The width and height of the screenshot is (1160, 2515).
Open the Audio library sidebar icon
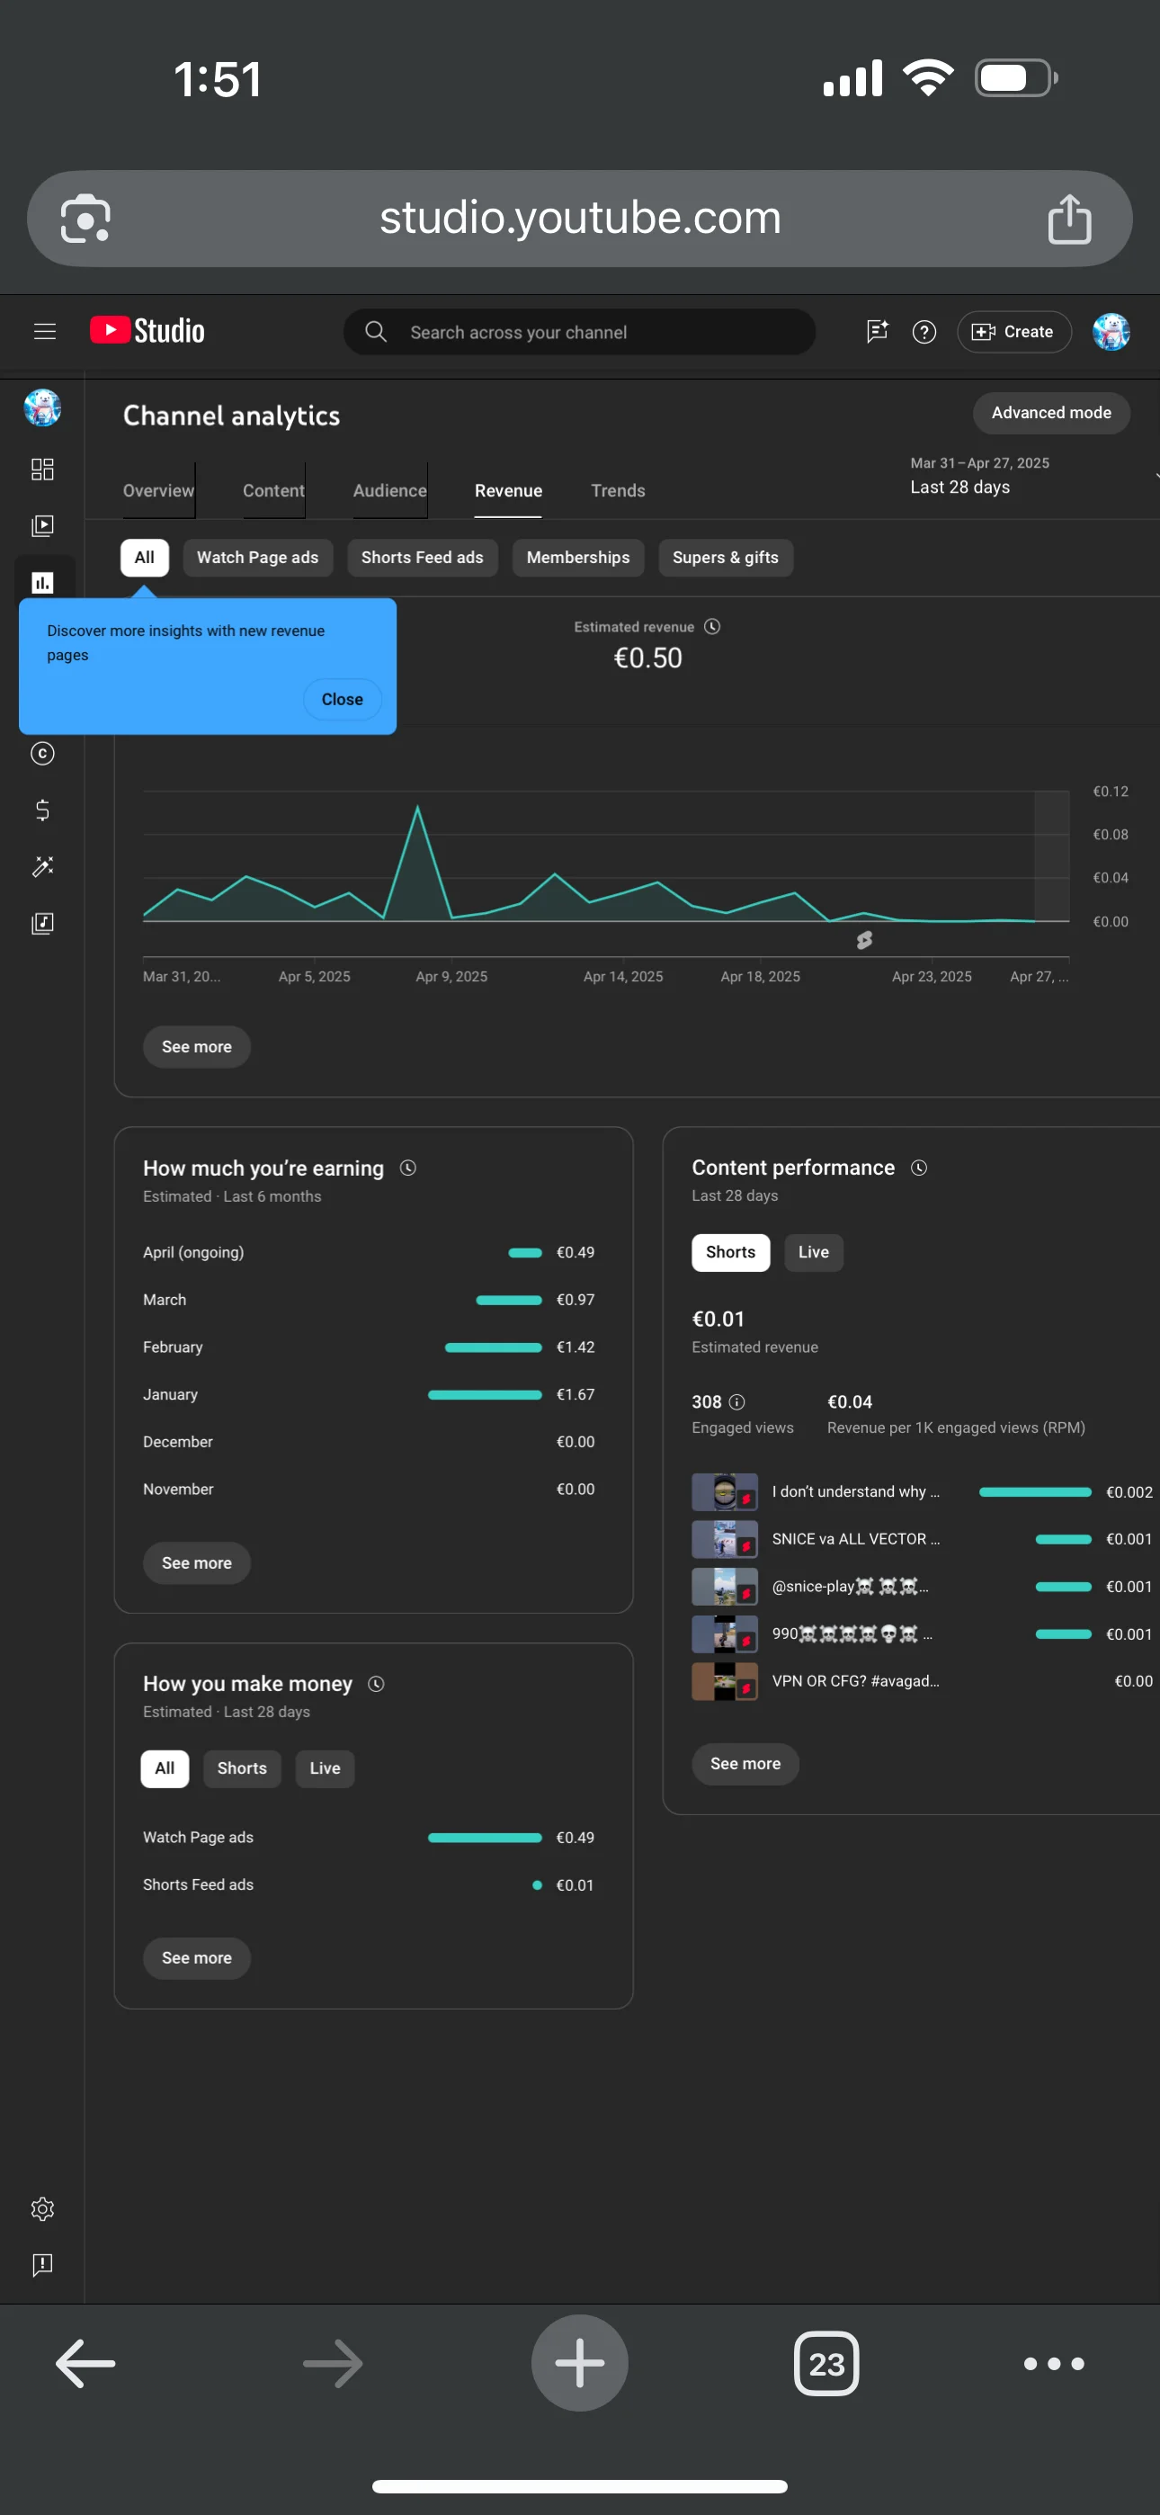(x=42, y=924)
